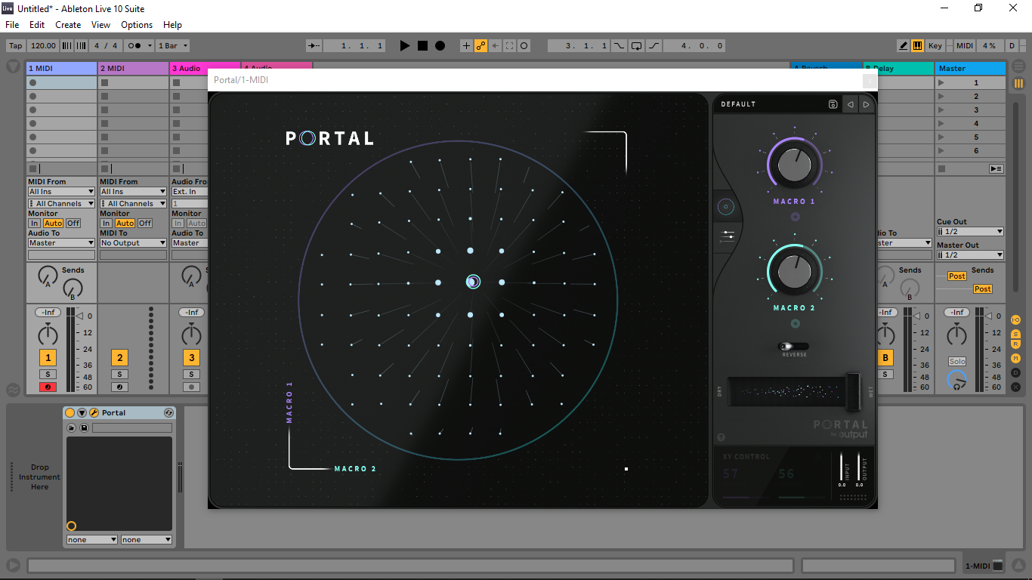
Task: Open Key mapping mode
Action: pos(935,45)
